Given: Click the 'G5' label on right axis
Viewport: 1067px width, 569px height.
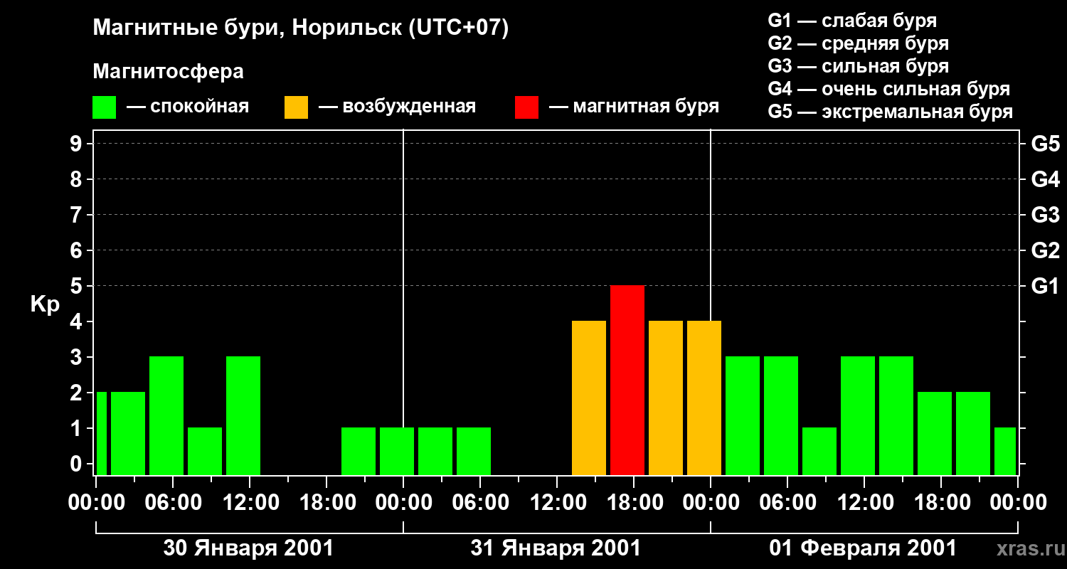Looking at the screenshot, I should (x=1045, y=144).
